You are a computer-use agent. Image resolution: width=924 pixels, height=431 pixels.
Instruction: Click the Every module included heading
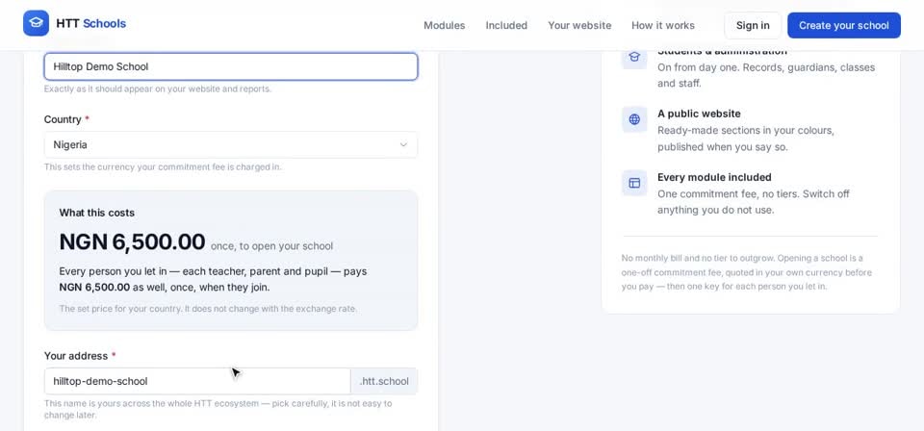714,177
